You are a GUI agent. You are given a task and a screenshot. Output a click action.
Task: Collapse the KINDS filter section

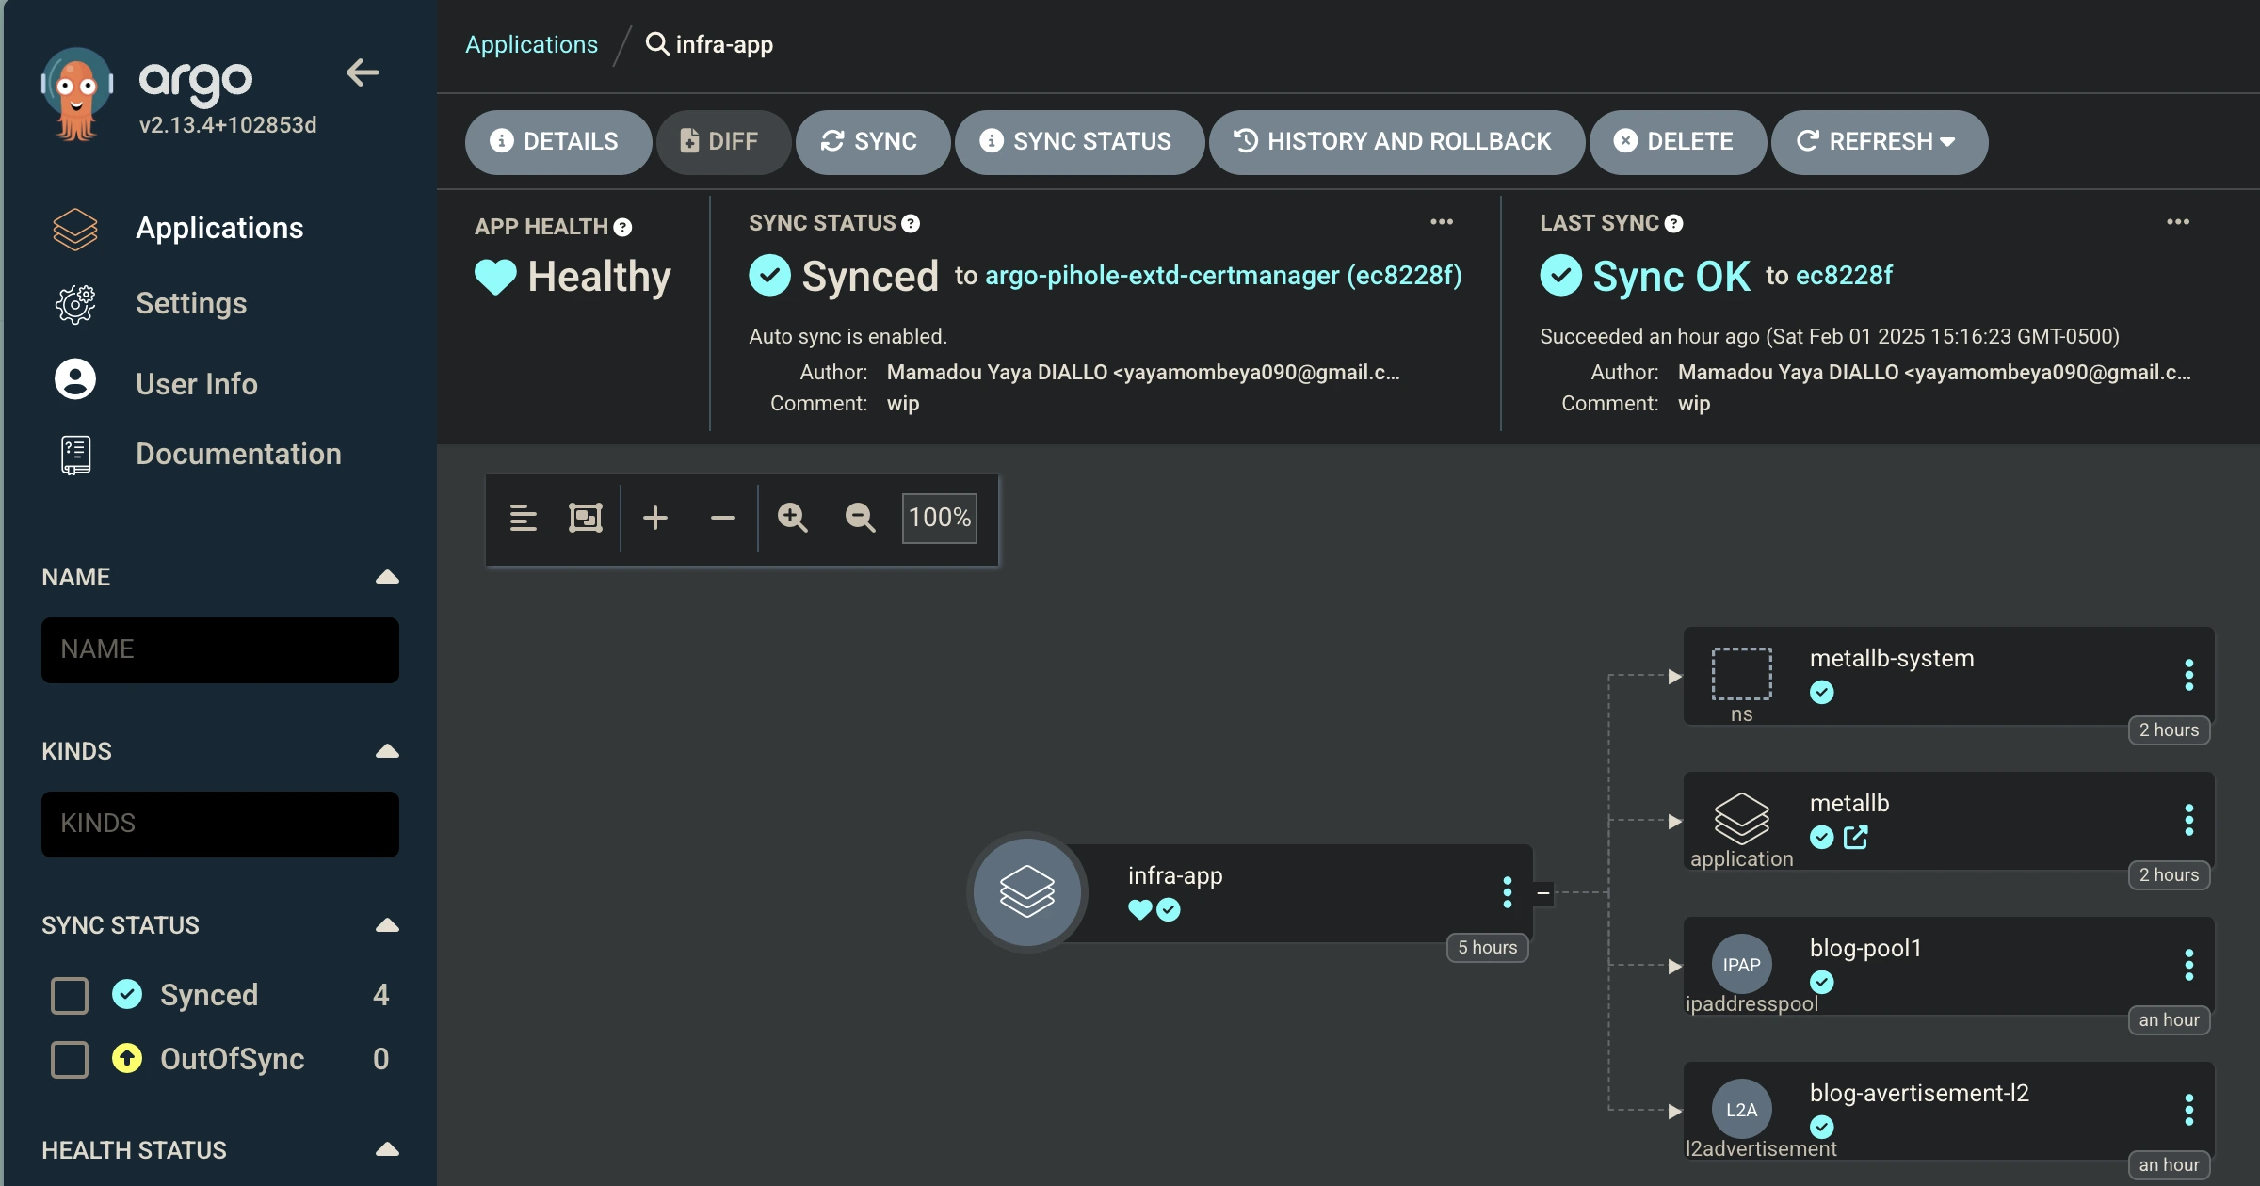(x=387, y=751)
